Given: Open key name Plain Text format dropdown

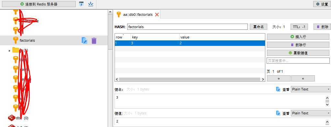Looking at the screenshot, I should pos(311,89).
